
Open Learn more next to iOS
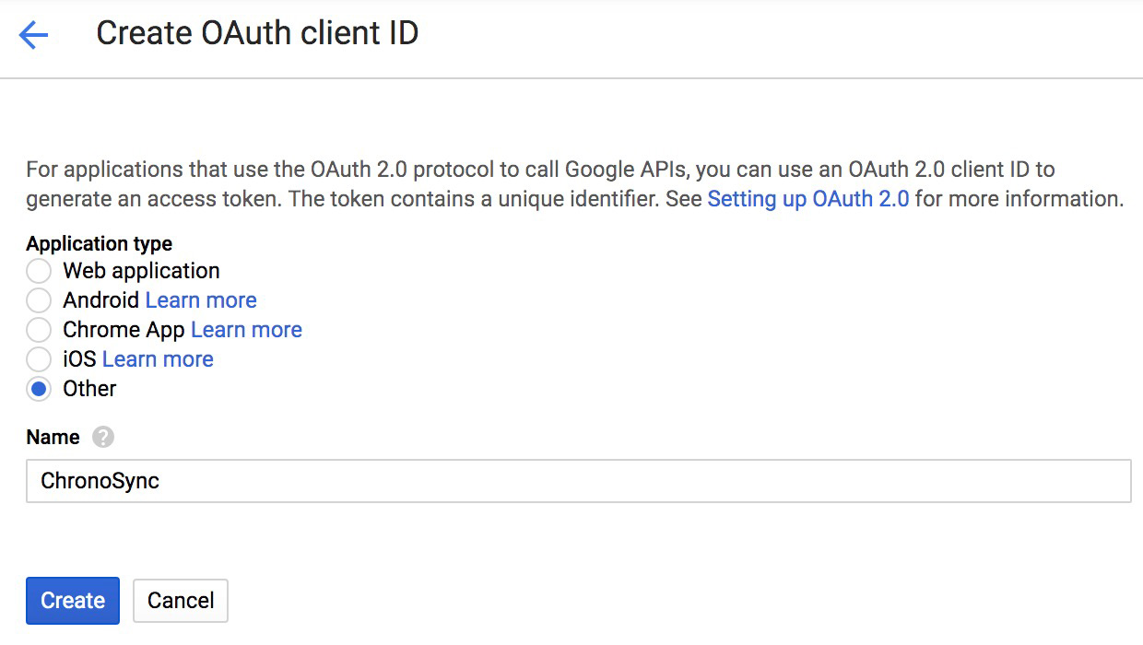pos(158,358)
